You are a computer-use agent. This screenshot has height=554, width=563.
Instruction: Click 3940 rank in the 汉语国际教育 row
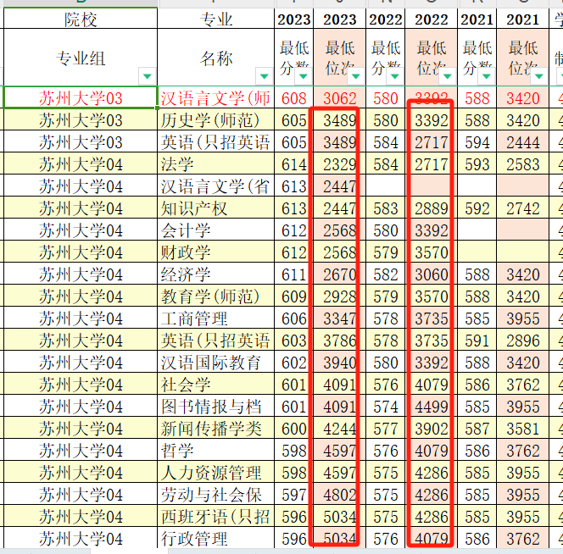click(x=340, y=363)
